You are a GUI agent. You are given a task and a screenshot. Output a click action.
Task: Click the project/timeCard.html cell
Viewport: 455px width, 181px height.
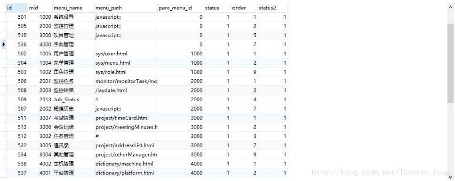click(x=126, y=118)
